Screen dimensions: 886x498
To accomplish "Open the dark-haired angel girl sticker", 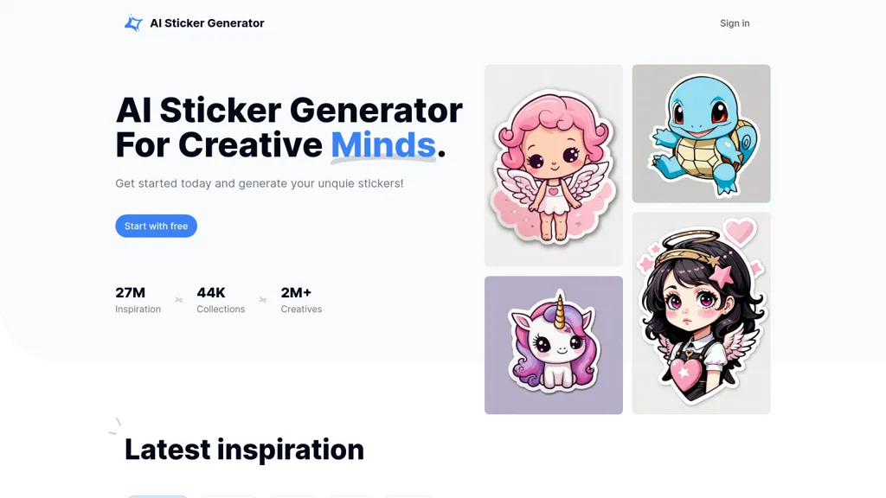I will click(x=701, y=313).
